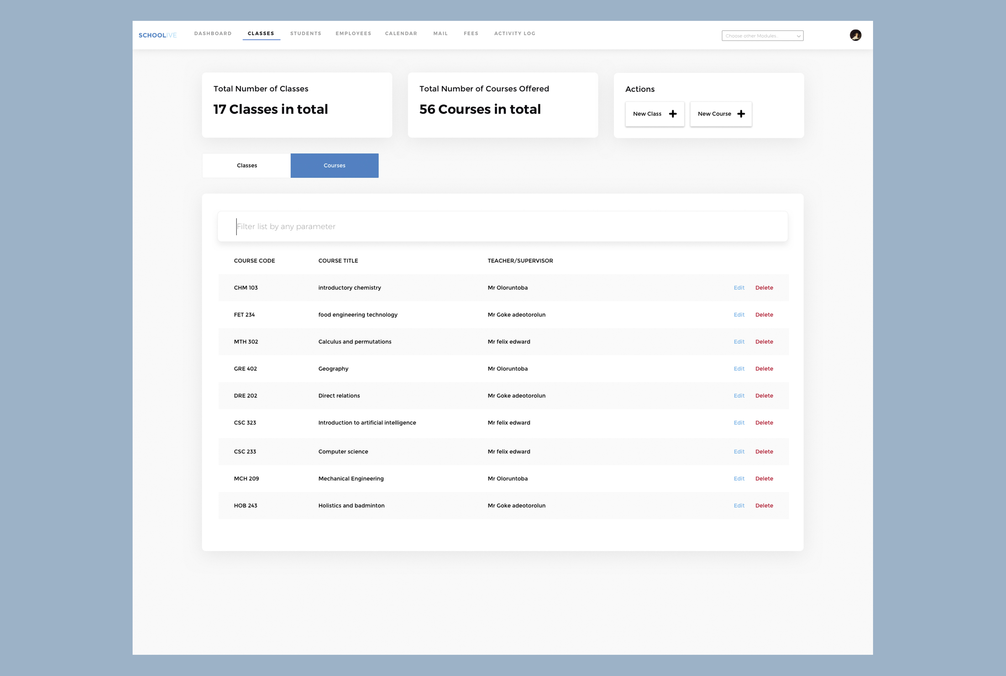Delete the DRE 202 course
Image resolution: width=1006 pixels, height=676 pixels.
pos(764,396)
